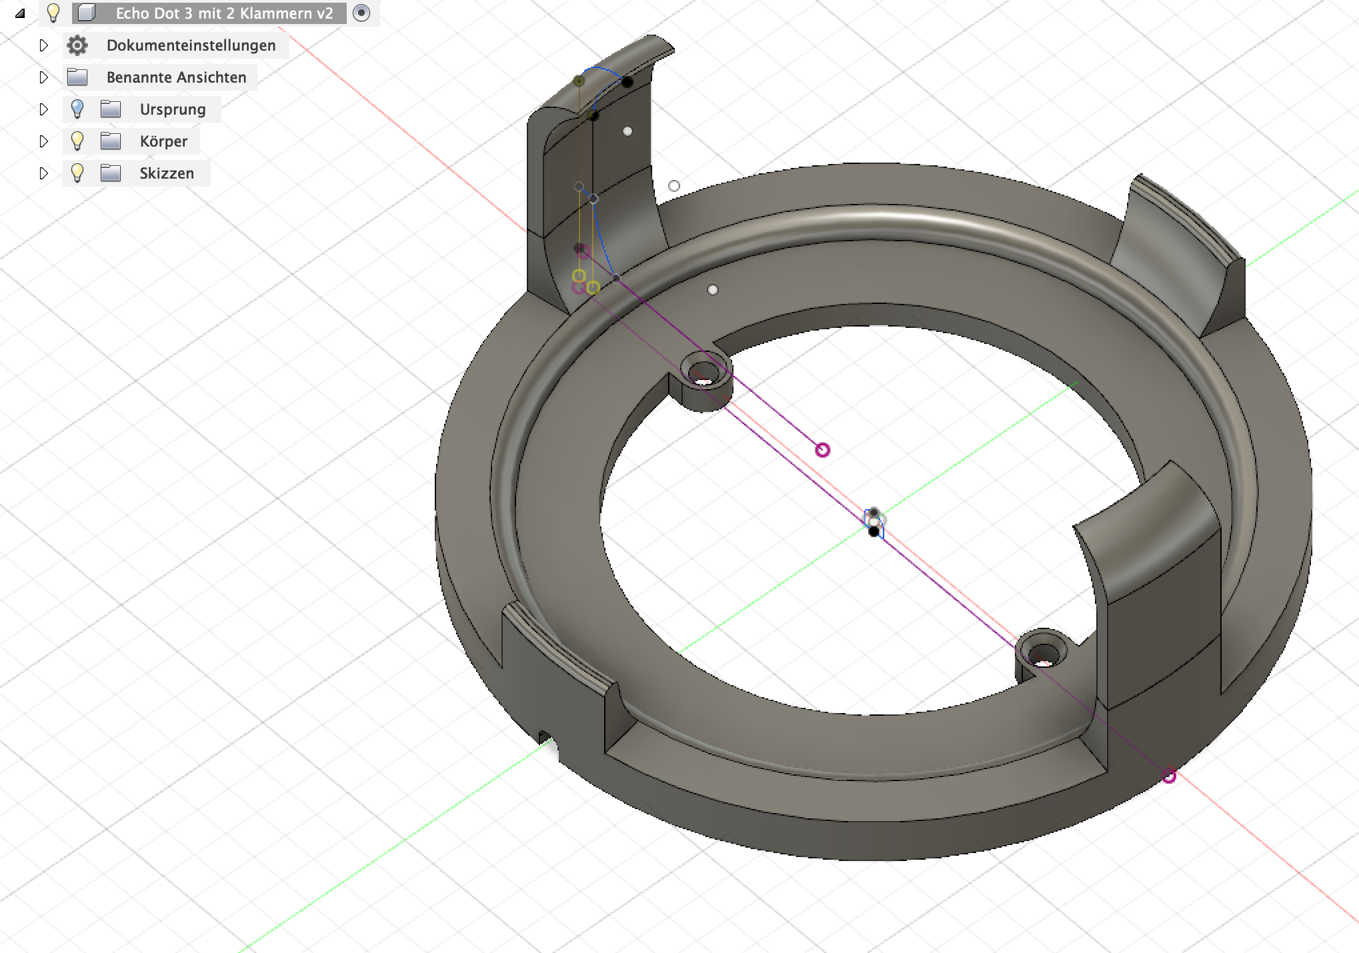Activate component radio button next to title
The image size is (1359, 953).
[x=361, y=13]
